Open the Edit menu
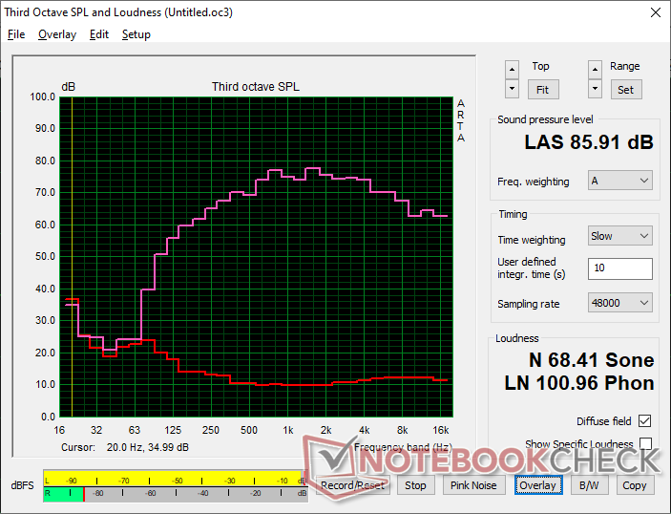The height and width of the screenshot is (514, 671). tap(99, 34)
